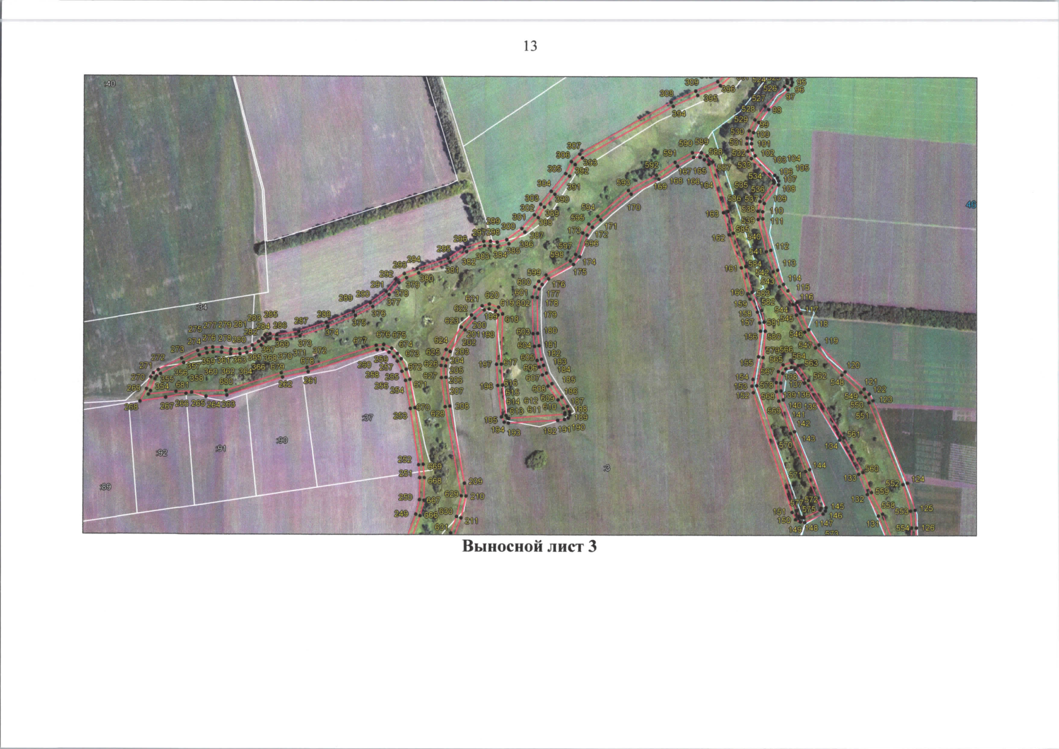Viewport: 1059px width, 749px height.
Task: Click boundary point label 308
Action: coord(667,93)
